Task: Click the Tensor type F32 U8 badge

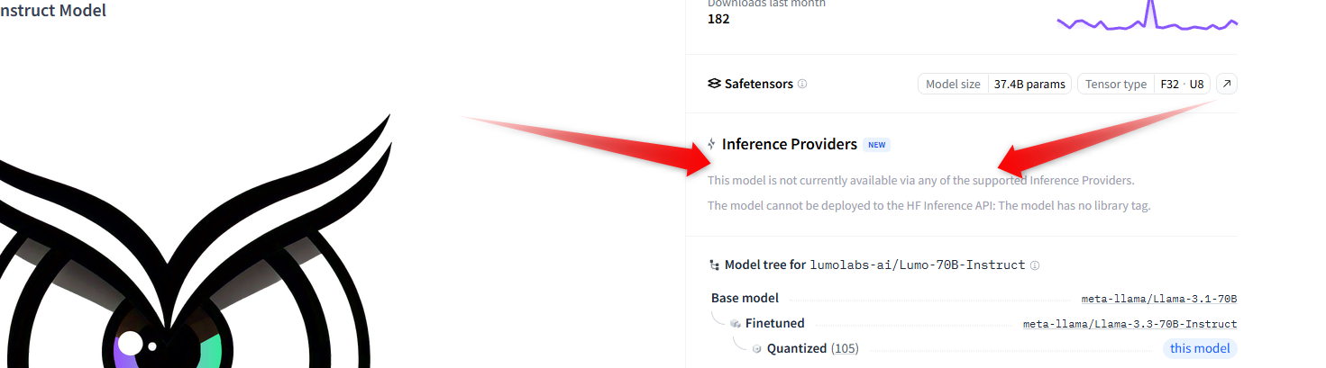Action: [1144, 84]
